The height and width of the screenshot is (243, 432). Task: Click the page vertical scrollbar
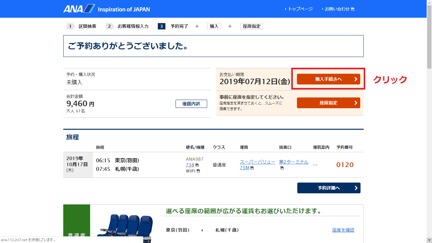tap(429, 127)
